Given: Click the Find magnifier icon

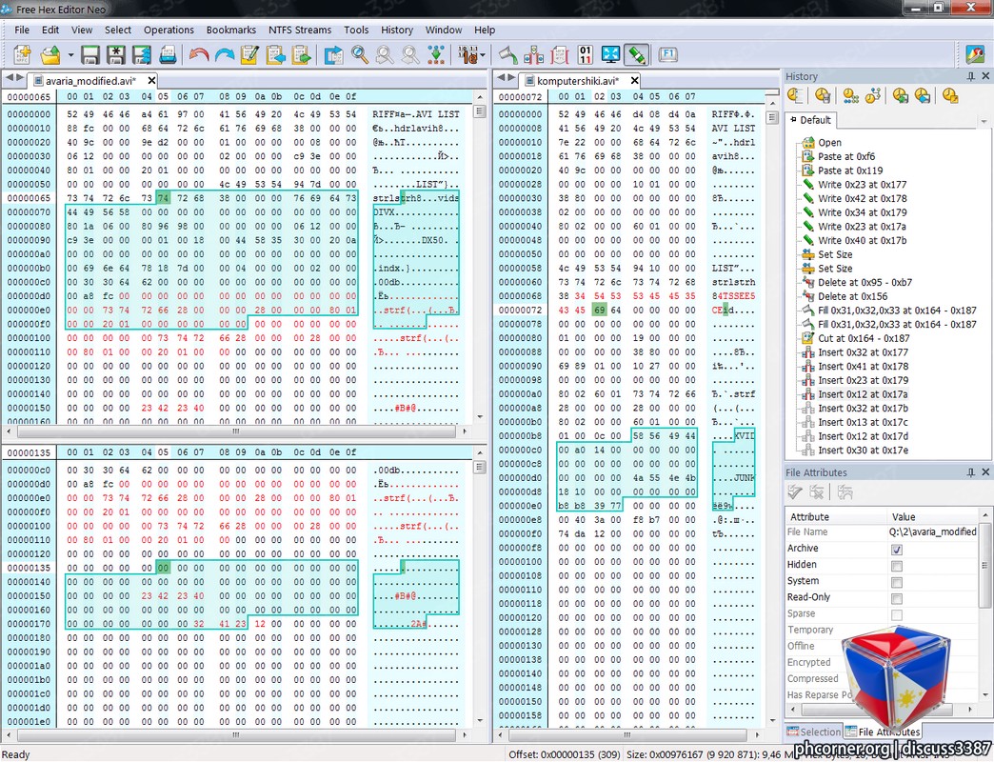Looking at the screenshot, I should (x=360, y=55).
